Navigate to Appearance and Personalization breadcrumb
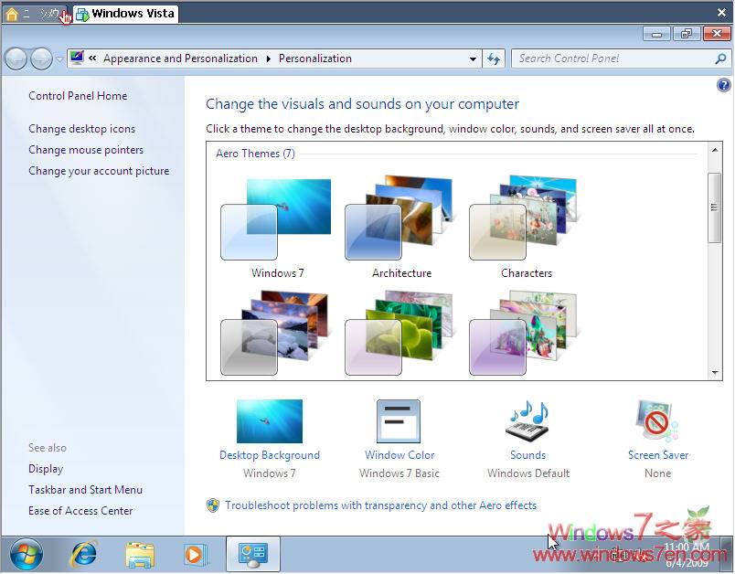Screen dimensions: 735x574 pos(180,58)
